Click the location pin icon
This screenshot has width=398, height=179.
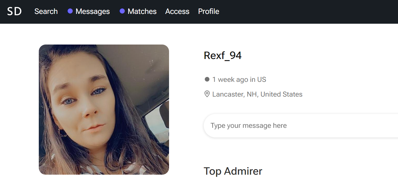[207, 94]
